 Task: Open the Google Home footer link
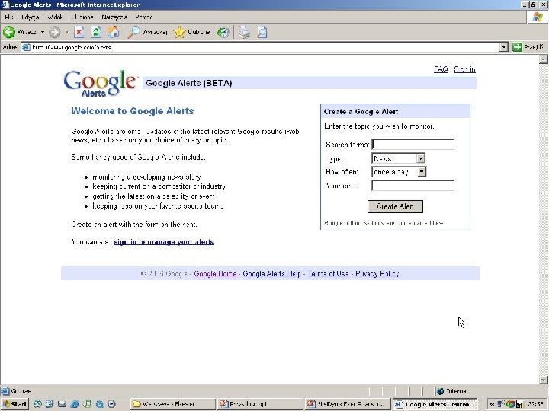pos(215,274)
